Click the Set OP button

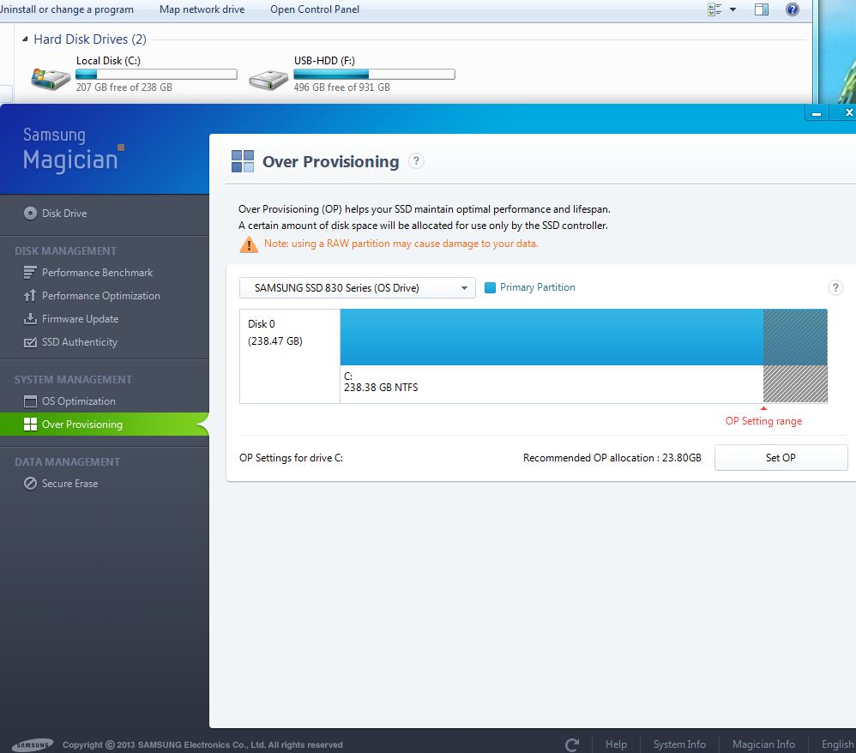pos(781,458)
